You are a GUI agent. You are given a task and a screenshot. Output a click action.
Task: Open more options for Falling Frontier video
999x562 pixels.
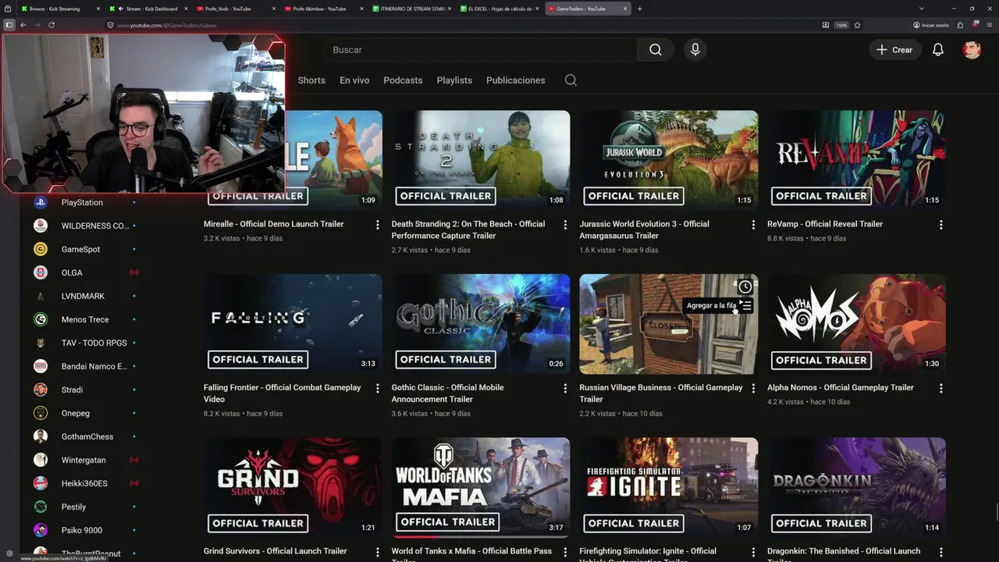coord(378,388)
